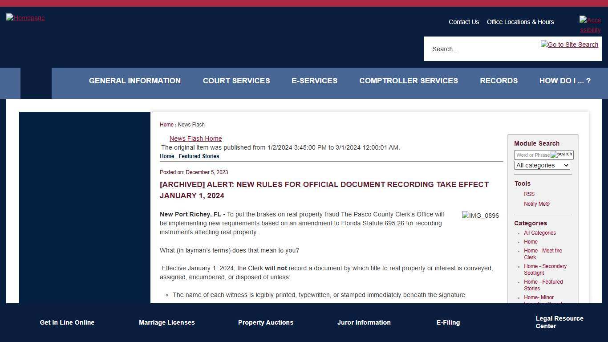Go to Home breadcrumb link
This screenshot has height=342, width=608.
point(166,125)
